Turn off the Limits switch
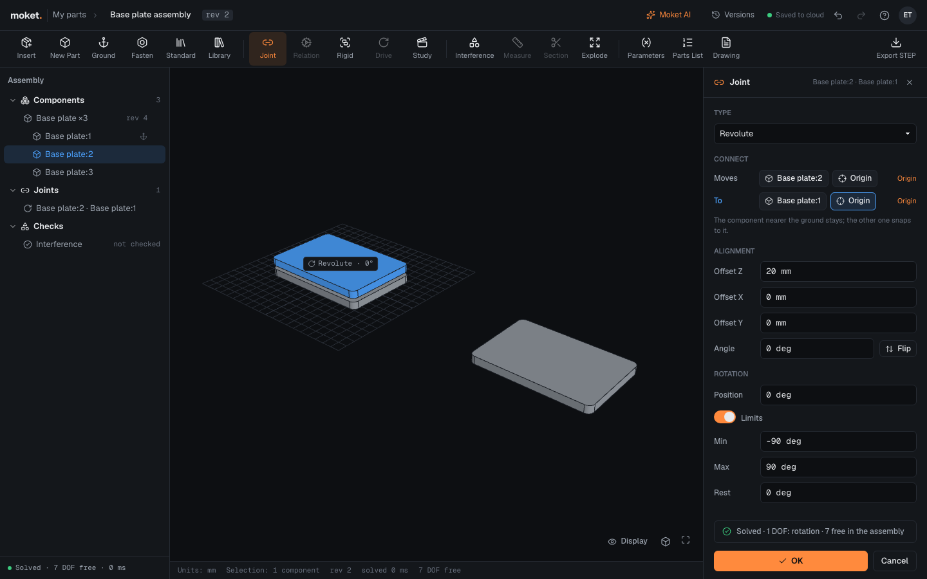 [725, 417]
